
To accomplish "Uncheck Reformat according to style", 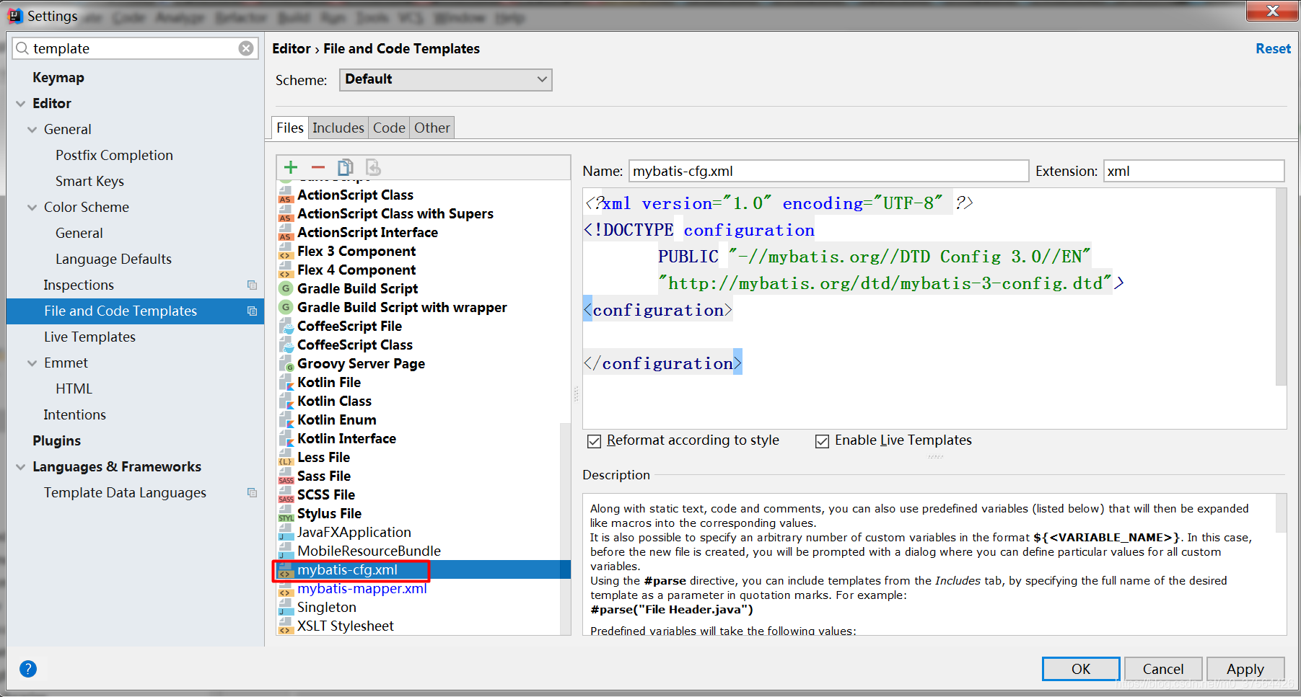I will coord(593,440).
